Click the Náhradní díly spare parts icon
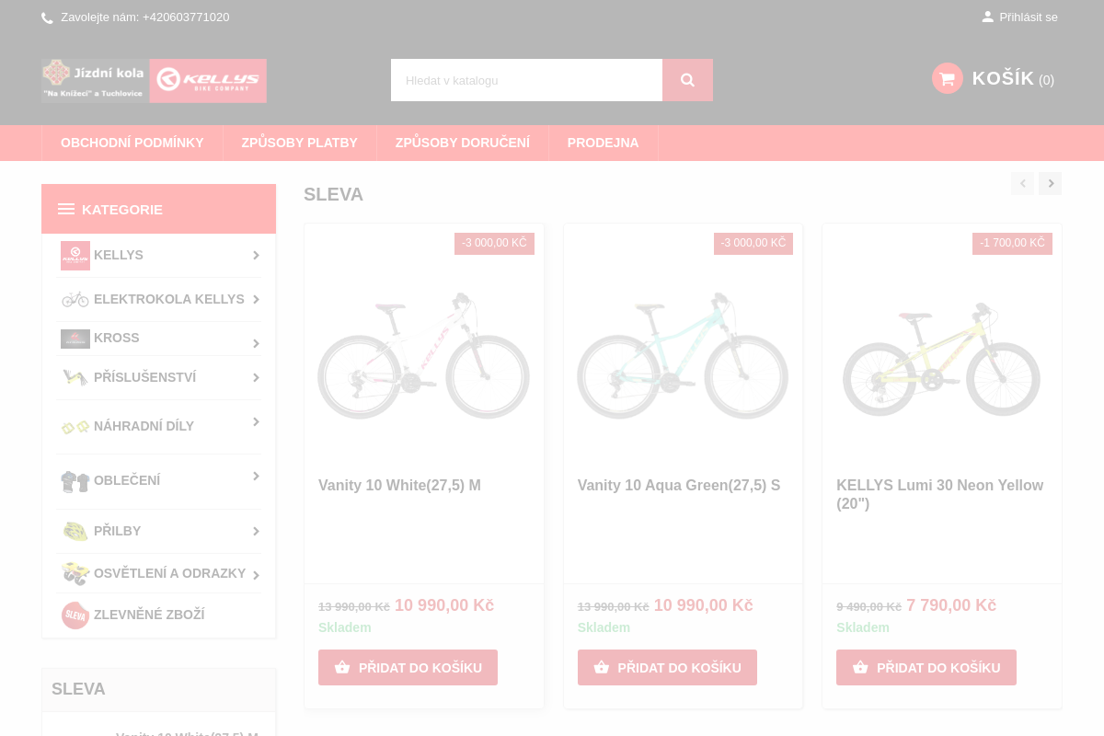The image size is (1104, 736). [75, 426]
